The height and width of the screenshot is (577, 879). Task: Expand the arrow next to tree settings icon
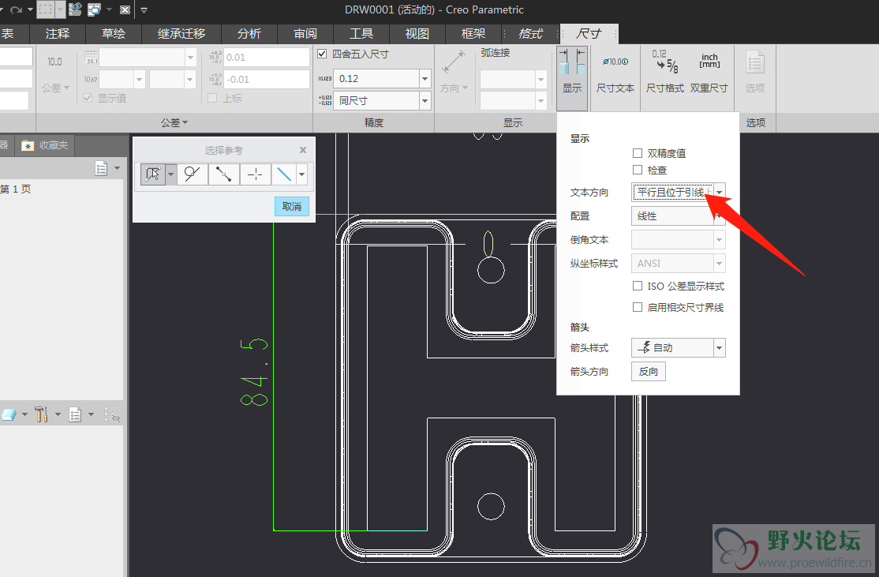point(117,168)
